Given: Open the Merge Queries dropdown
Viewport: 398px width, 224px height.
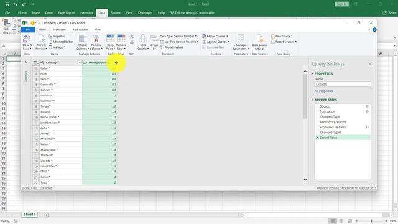Looking at the screenshot, I should coord(215,36).
